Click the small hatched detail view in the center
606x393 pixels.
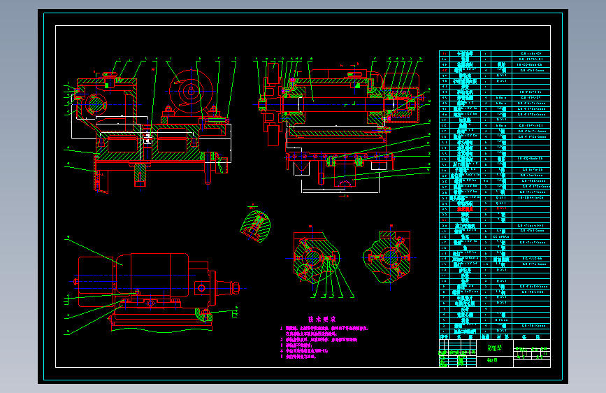pos(255,227)
